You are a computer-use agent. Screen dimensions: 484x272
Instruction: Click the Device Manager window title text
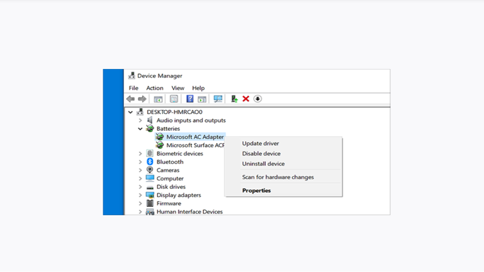pos(159,75)
